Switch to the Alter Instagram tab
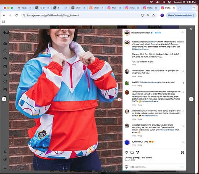Viewport: 199px width, 174px height. [x=114, y=8]
